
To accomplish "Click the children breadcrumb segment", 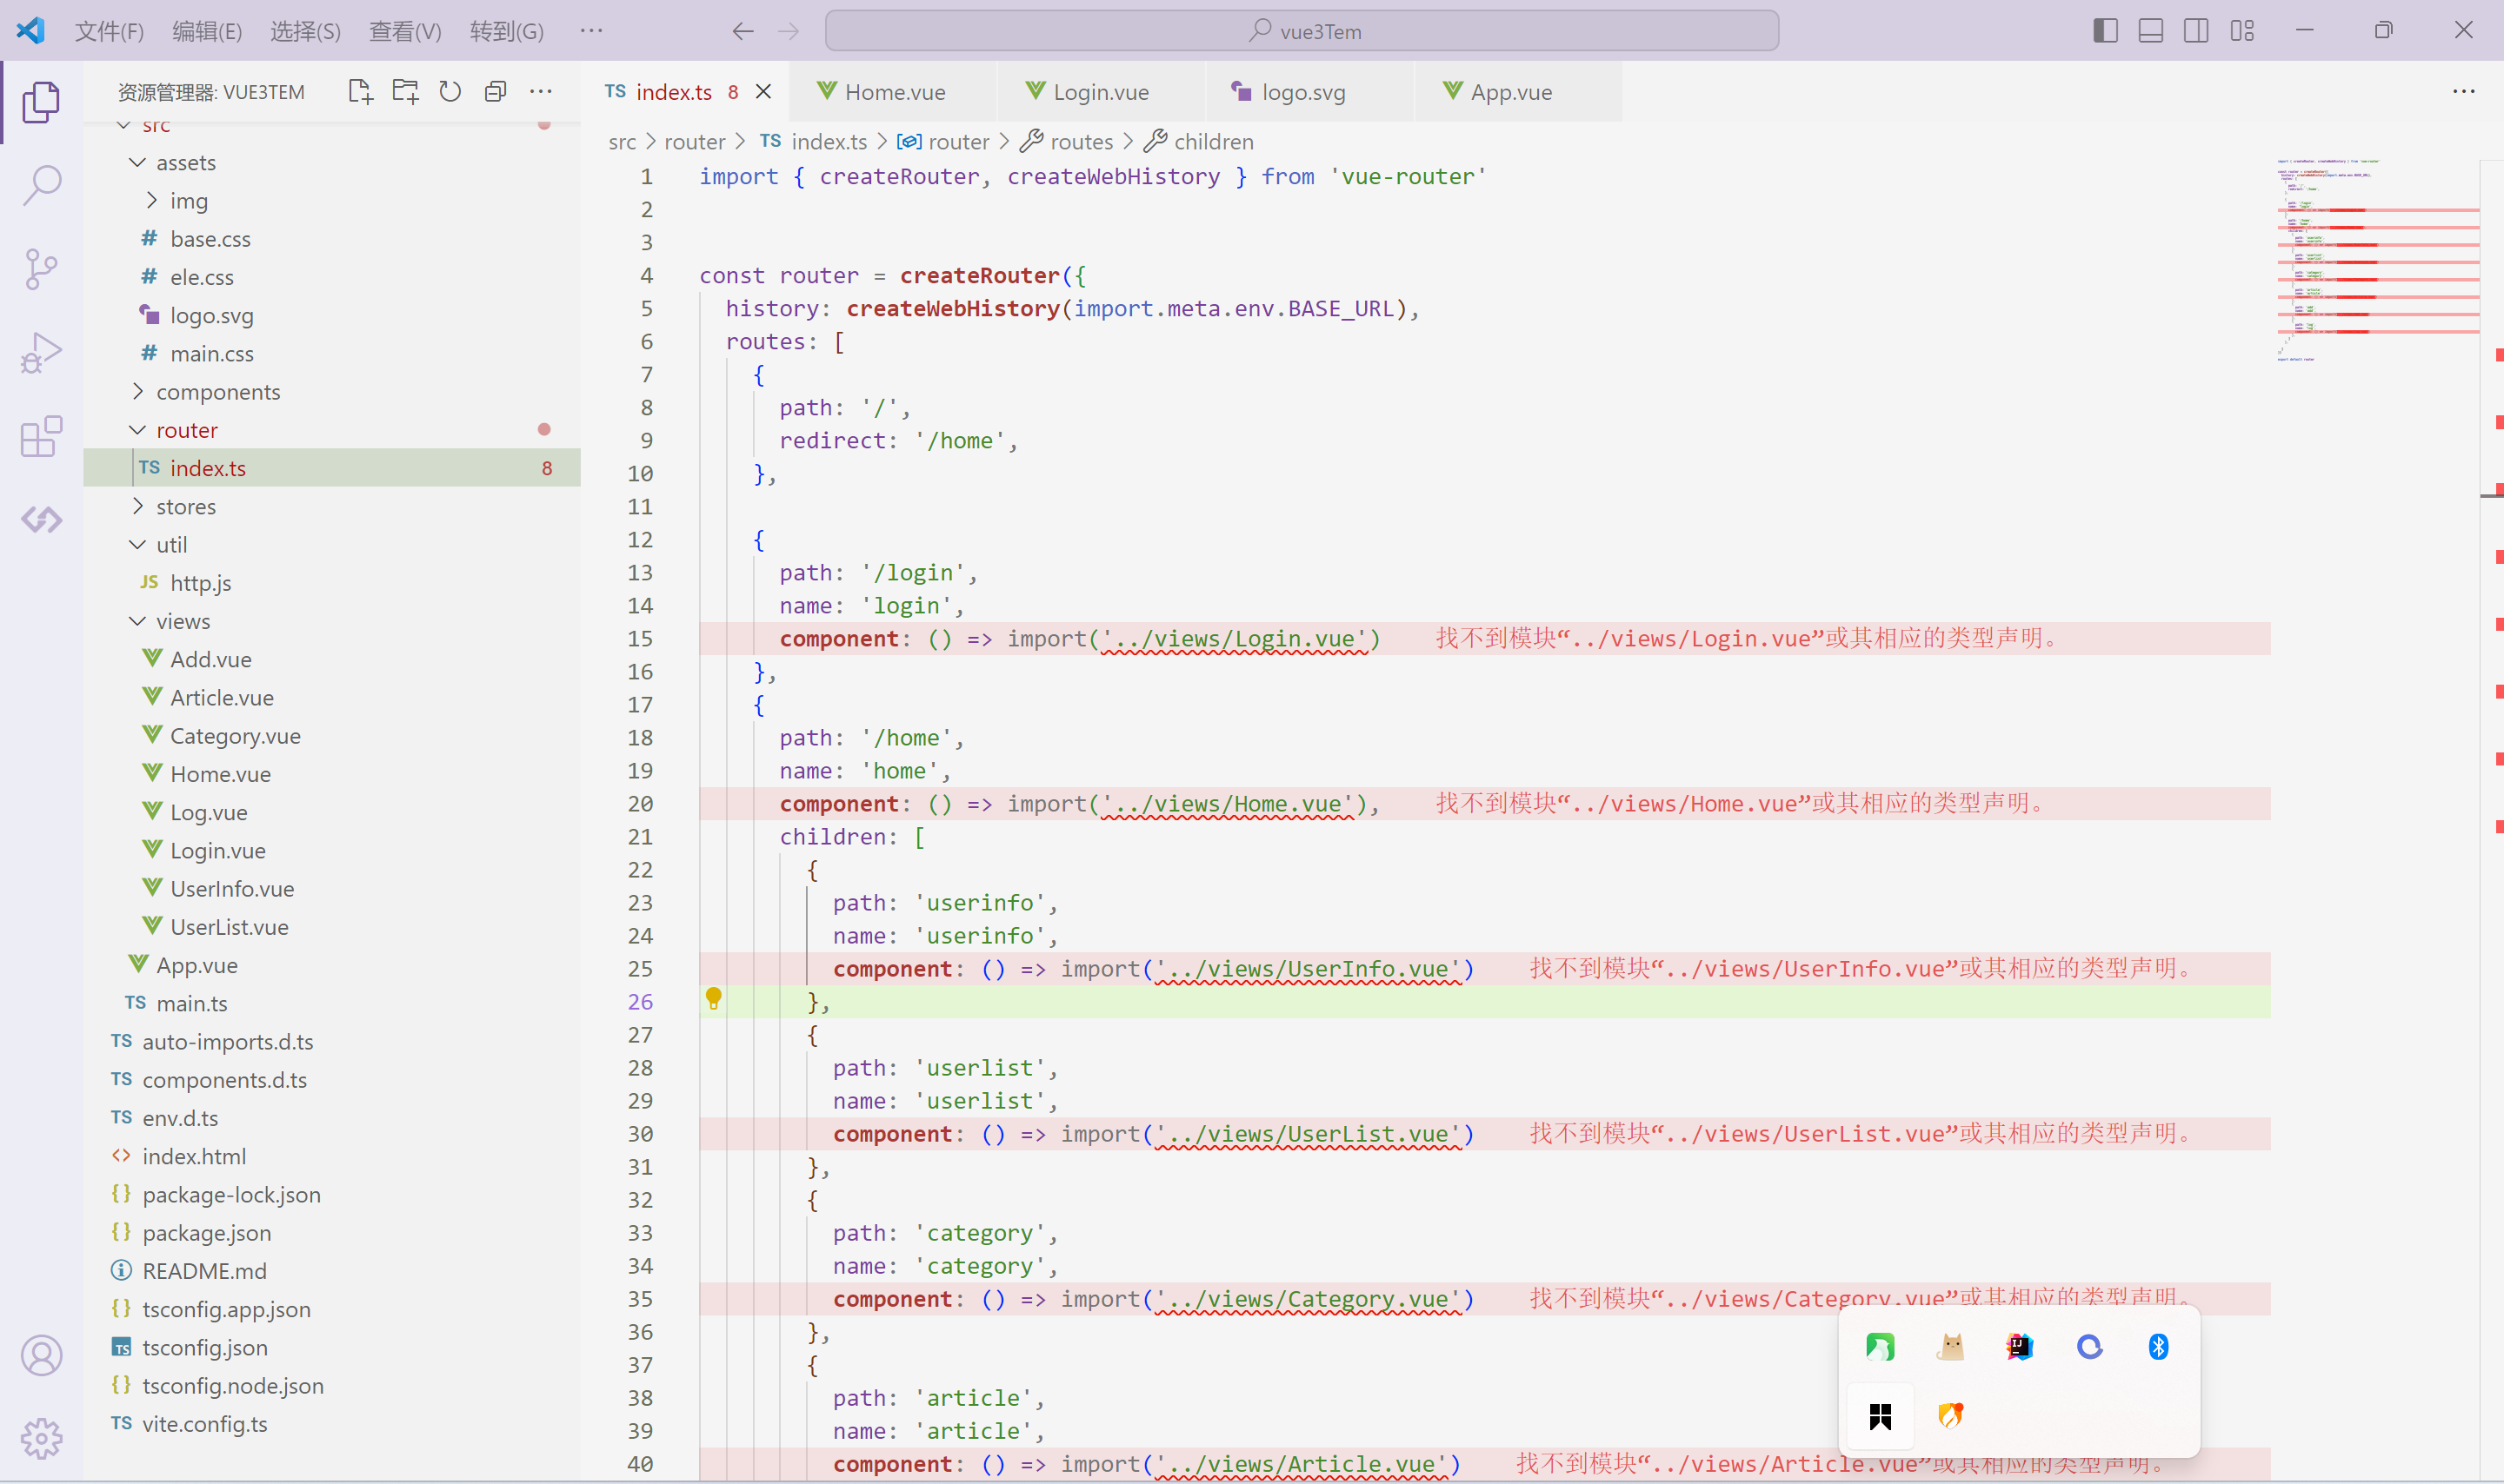I will click(x=1198, y=142).
